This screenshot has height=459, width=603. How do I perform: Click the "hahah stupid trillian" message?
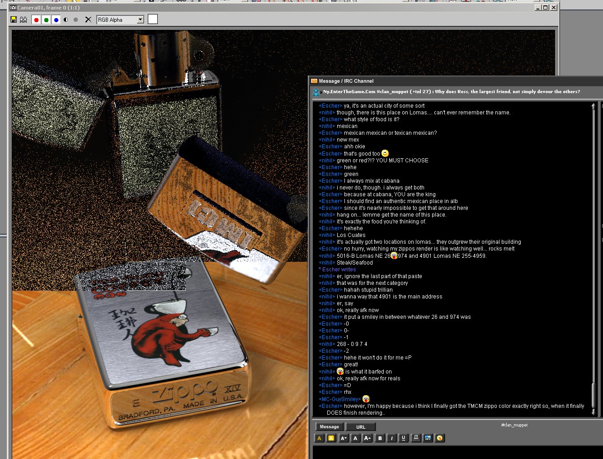coord(368,290)
